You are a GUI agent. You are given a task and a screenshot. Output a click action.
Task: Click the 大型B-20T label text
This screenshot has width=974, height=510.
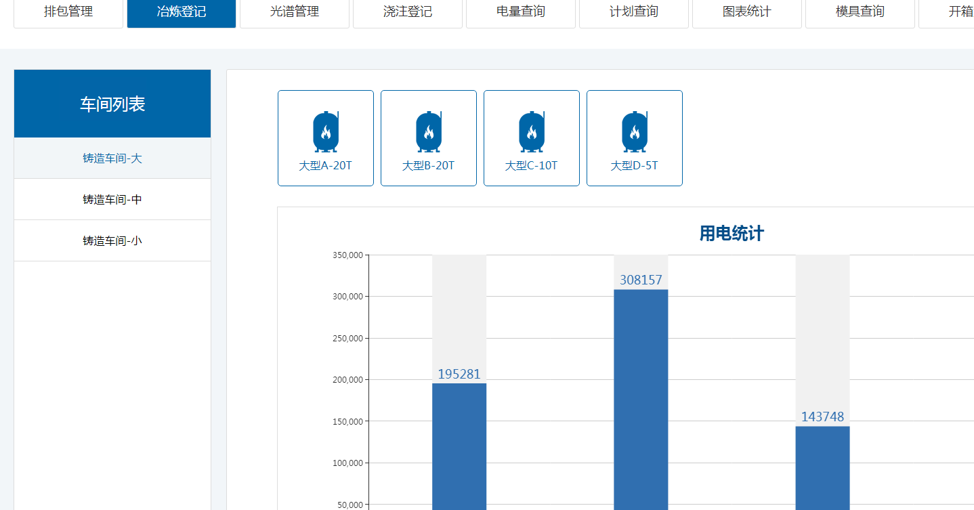(x=429, y=165)
